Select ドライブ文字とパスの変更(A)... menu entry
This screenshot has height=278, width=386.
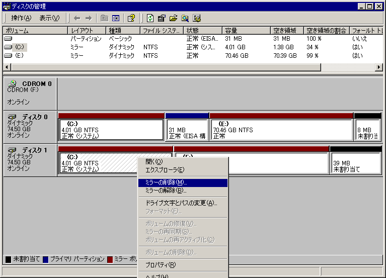click(182, 203)
